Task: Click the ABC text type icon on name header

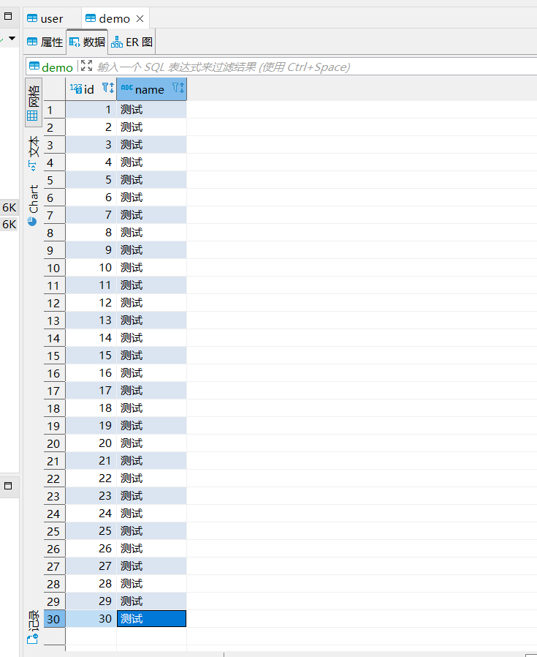Action: [x=127, y=89]
